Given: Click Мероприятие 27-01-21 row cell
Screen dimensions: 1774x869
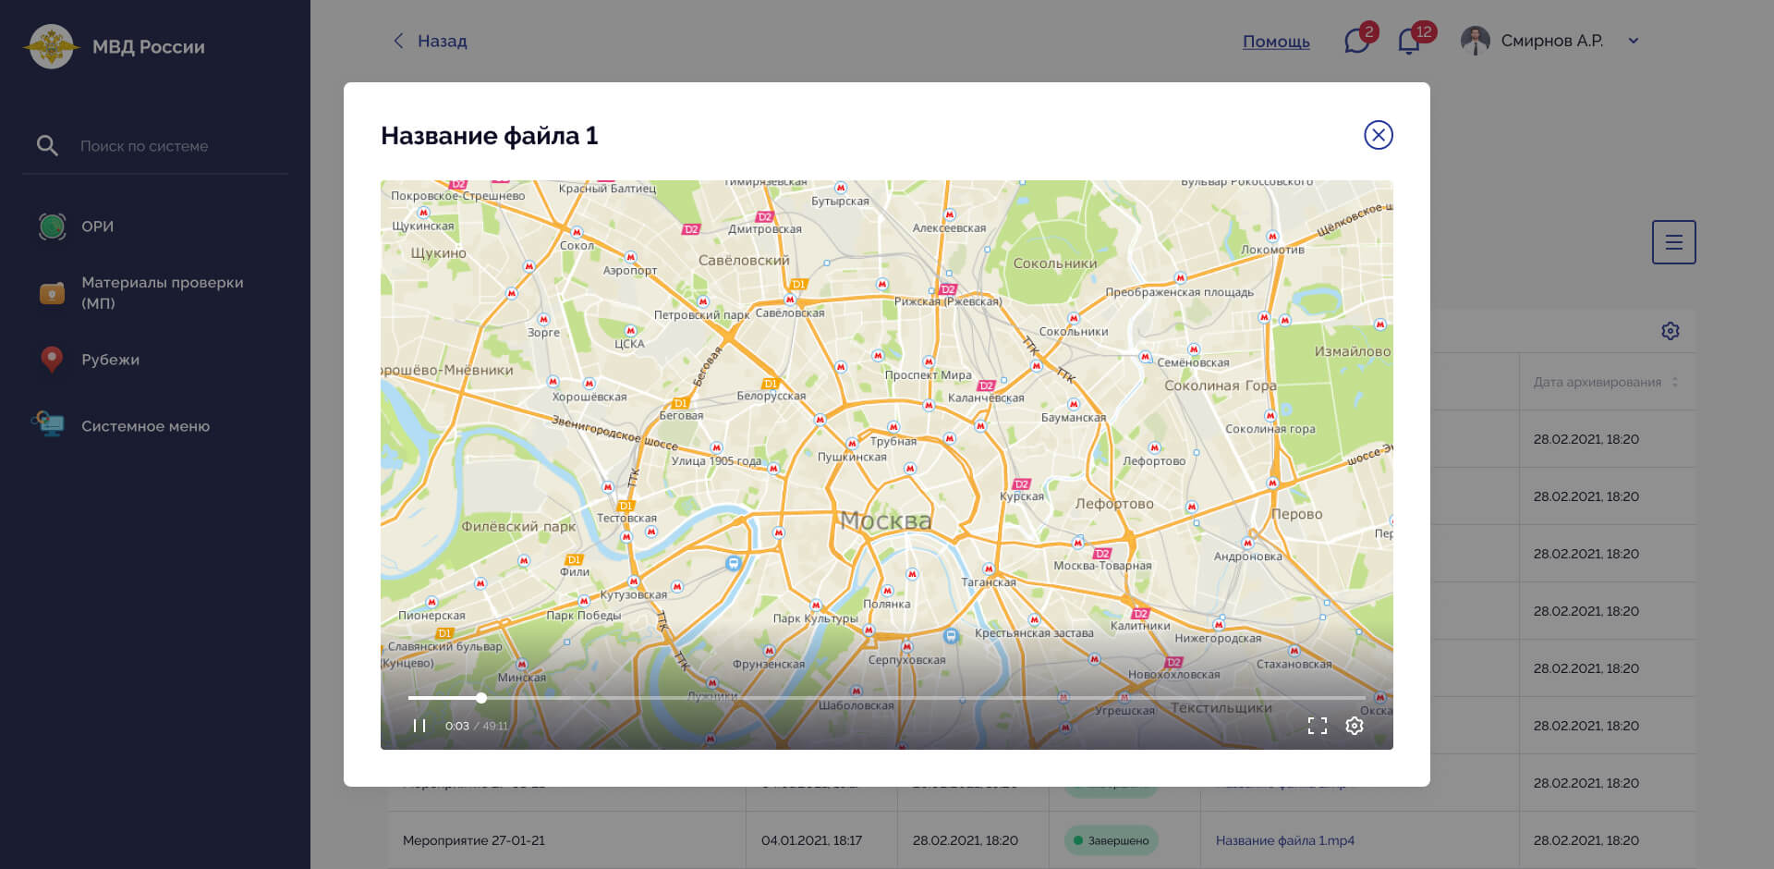Looking at the screenshot, I should pos(474,840).
